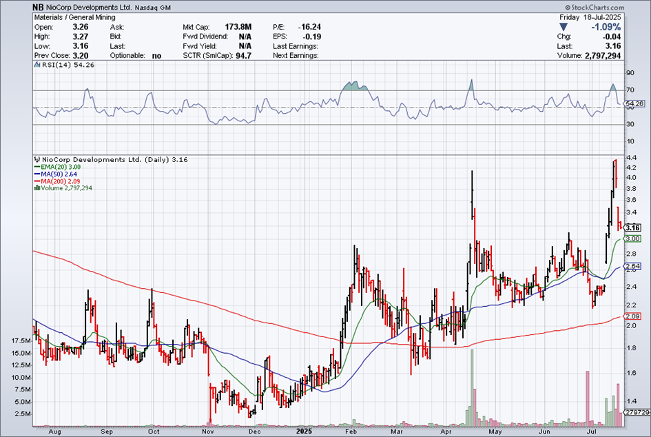651x437 pixels.
Task: Click the RSI axis value 10
Action: point(630,141)
